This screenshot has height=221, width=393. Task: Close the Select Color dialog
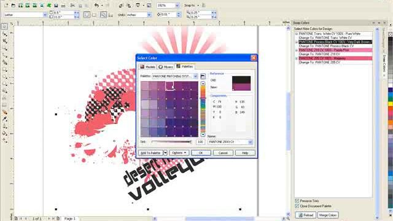tap(254, 58)
